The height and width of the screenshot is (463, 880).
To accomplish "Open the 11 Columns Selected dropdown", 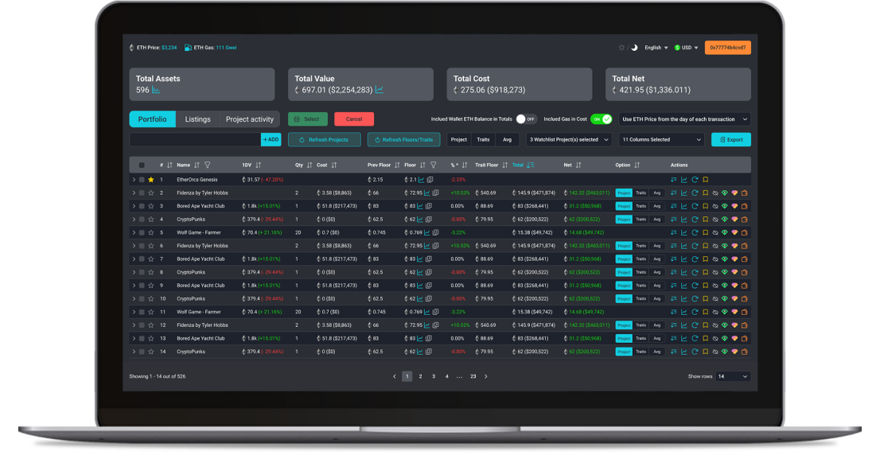I will coord(661,139).
